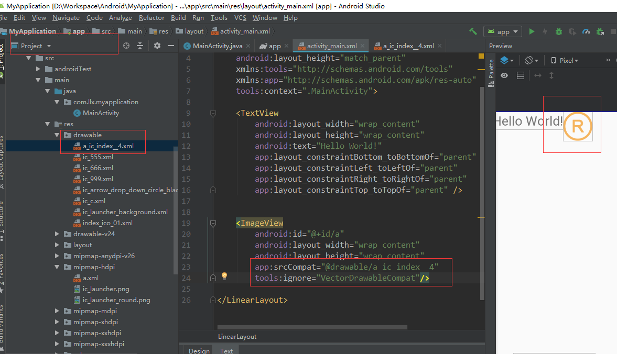Click the LinearLayout breadcrumb below the editor
Viewport: 617px width, 354px height.
(x=237, y=337)
